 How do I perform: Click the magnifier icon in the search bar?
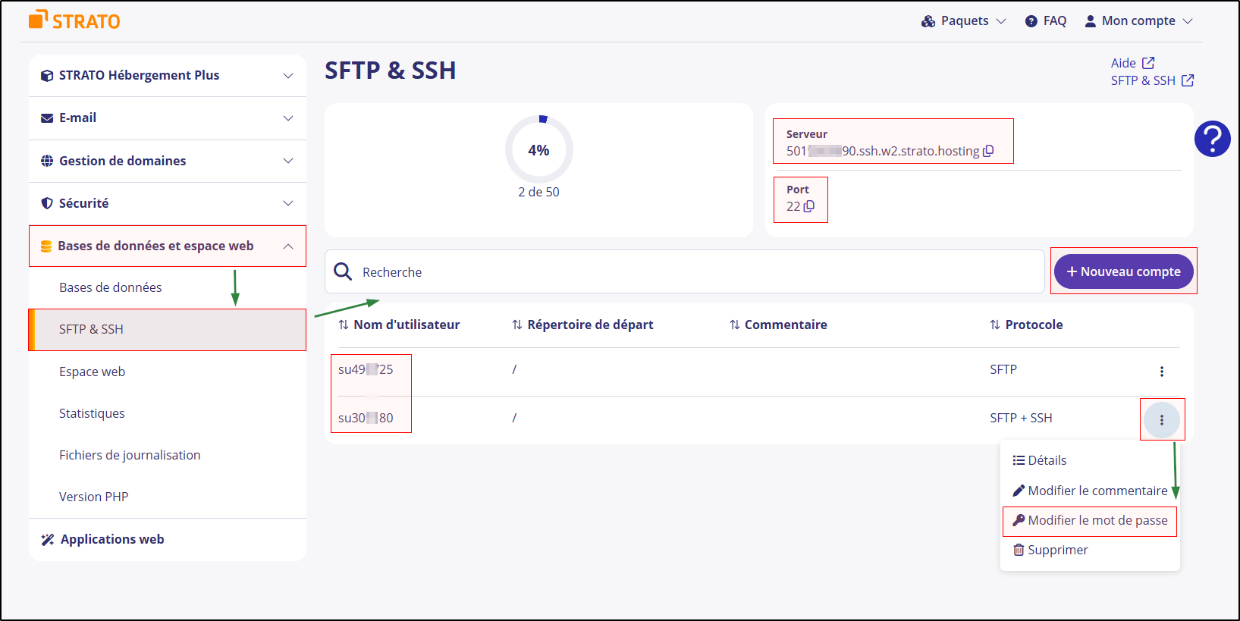(343, 271)
